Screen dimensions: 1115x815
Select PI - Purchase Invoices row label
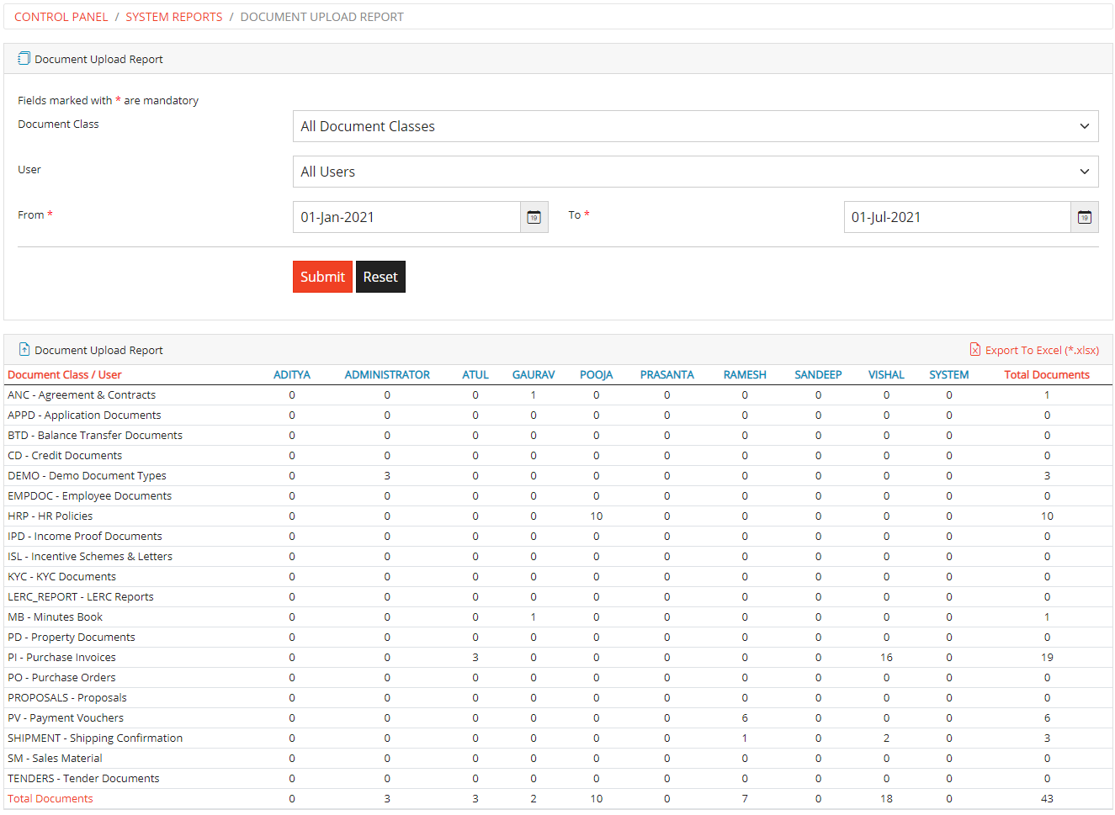pyautogui.click(x=61, y=658)
